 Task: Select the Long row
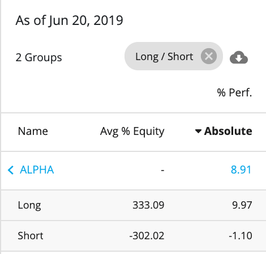[134, 205]
